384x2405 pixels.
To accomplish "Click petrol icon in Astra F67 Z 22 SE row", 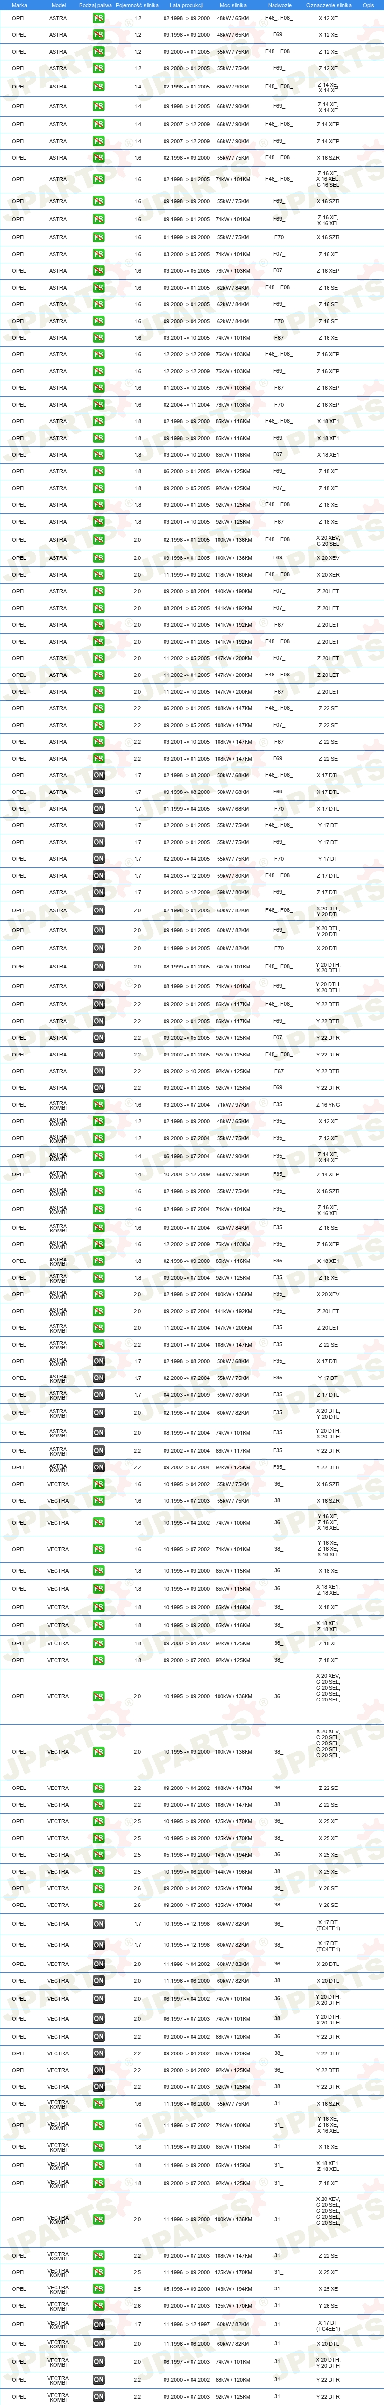I will click(x=98, y=742).
